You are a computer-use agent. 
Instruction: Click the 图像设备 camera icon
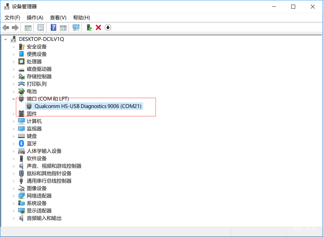[x=22, y=188]
